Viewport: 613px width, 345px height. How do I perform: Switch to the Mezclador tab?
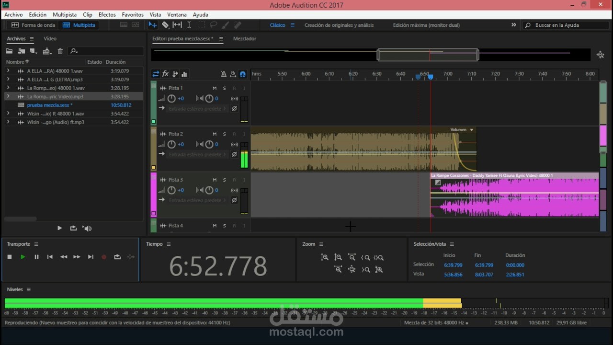coord(245,39)
